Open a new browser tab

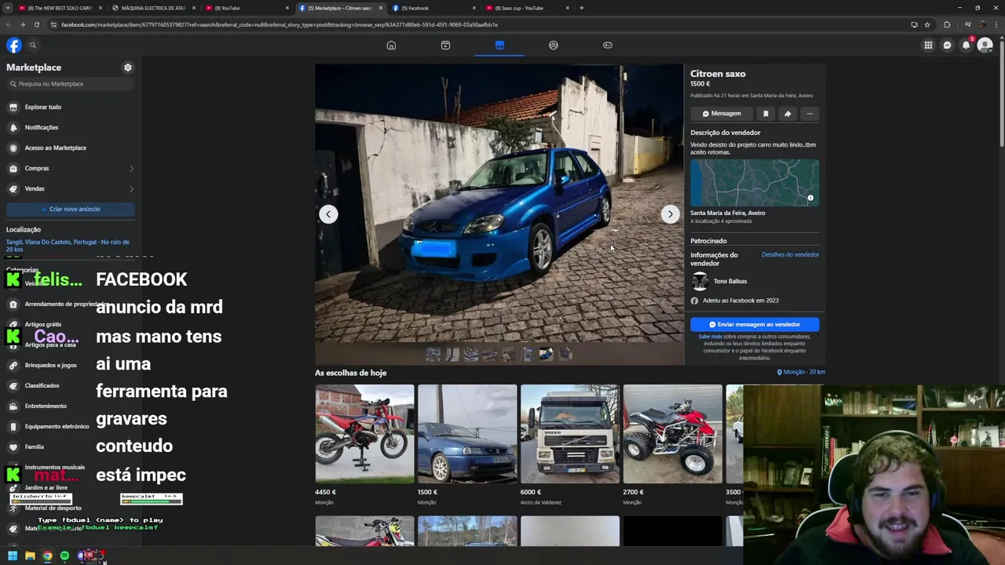click(581, 8)
